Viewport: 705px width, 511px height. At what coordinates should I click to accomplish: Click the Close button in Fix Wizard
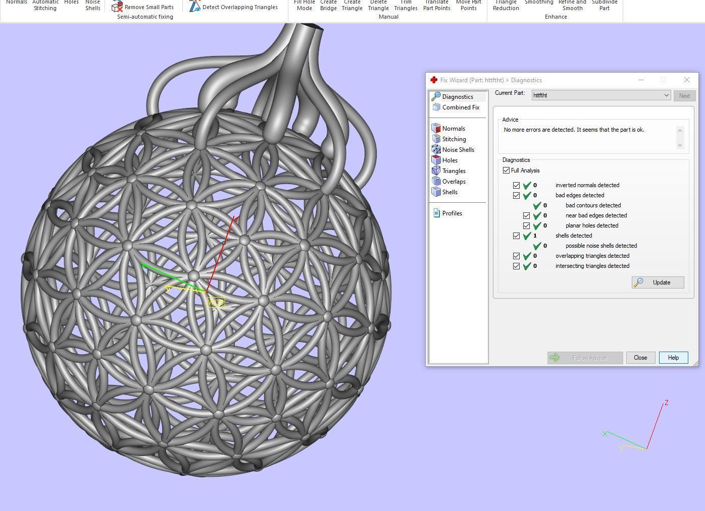click(x=640, y=358)
